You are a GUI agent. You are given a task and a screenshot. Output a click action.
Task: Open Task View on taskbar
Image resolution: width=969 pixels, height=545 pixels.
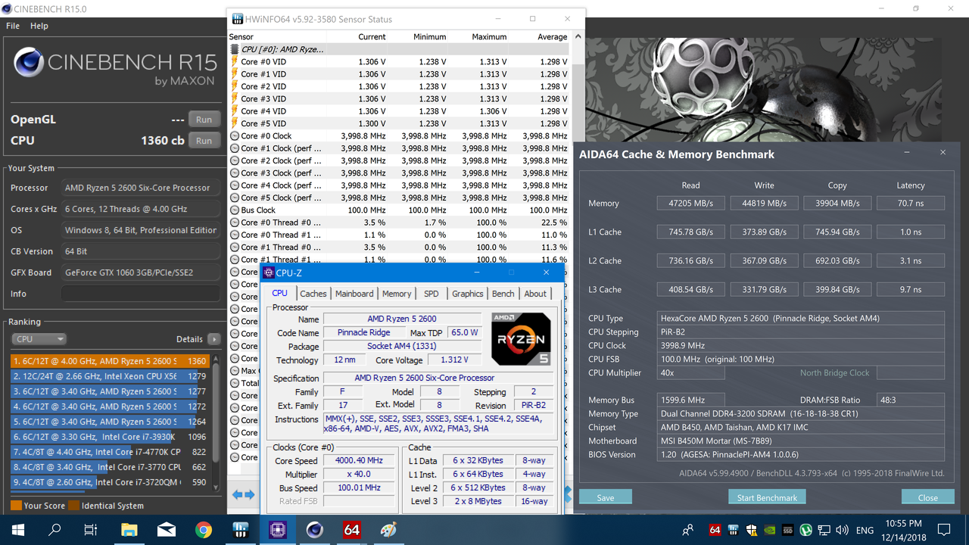[x=91, y=530]
